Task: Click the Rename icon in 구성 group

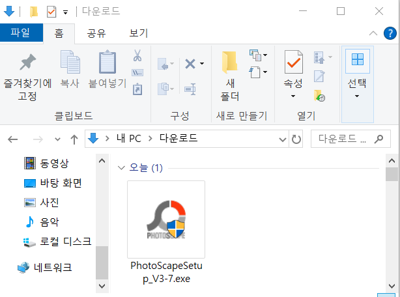Action: [190, 89]
